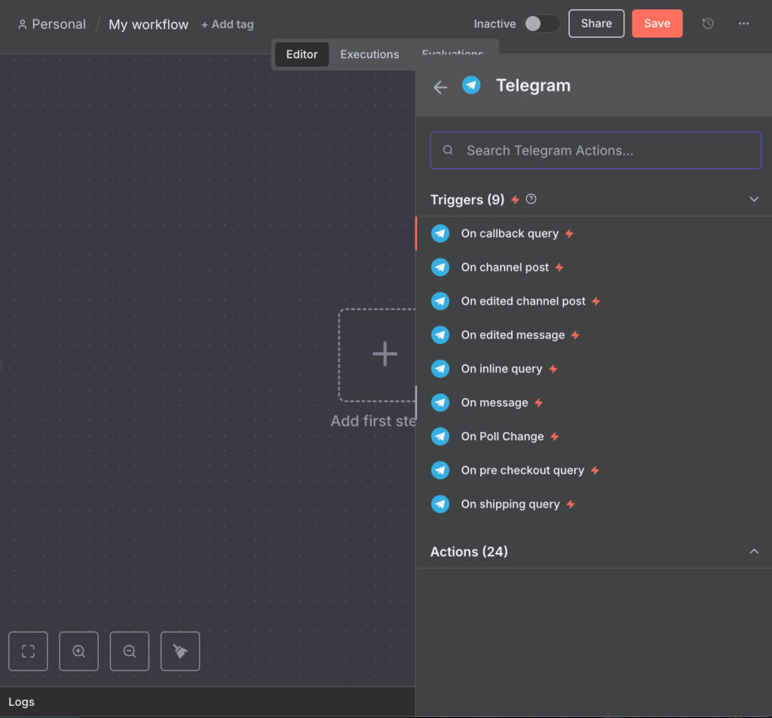Screen dimensions: 772x718
Task: Zoom in on the workflow canvas
Action: pyautogui.click(x=78, y=651)
